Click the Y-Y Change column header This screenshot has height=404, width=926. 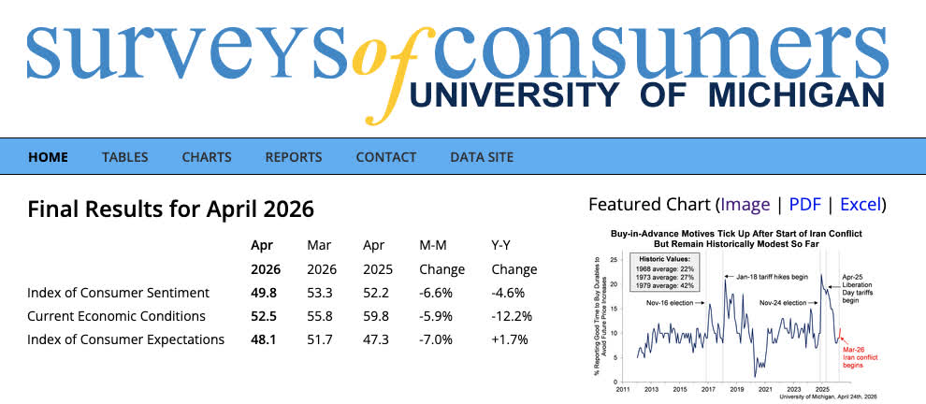click(514, 257)
